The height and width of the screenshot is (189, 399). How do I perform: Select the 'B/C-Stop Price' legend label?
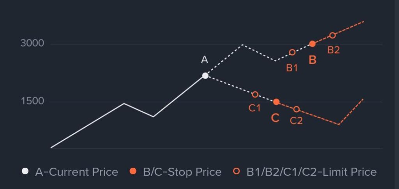click(x=182, y=172)
